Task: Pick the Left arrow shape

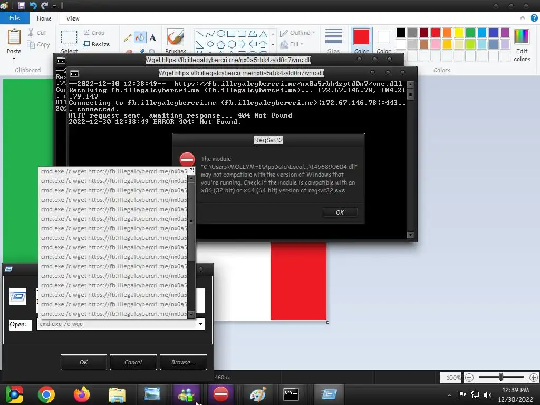Action: (x=253, y=44)
